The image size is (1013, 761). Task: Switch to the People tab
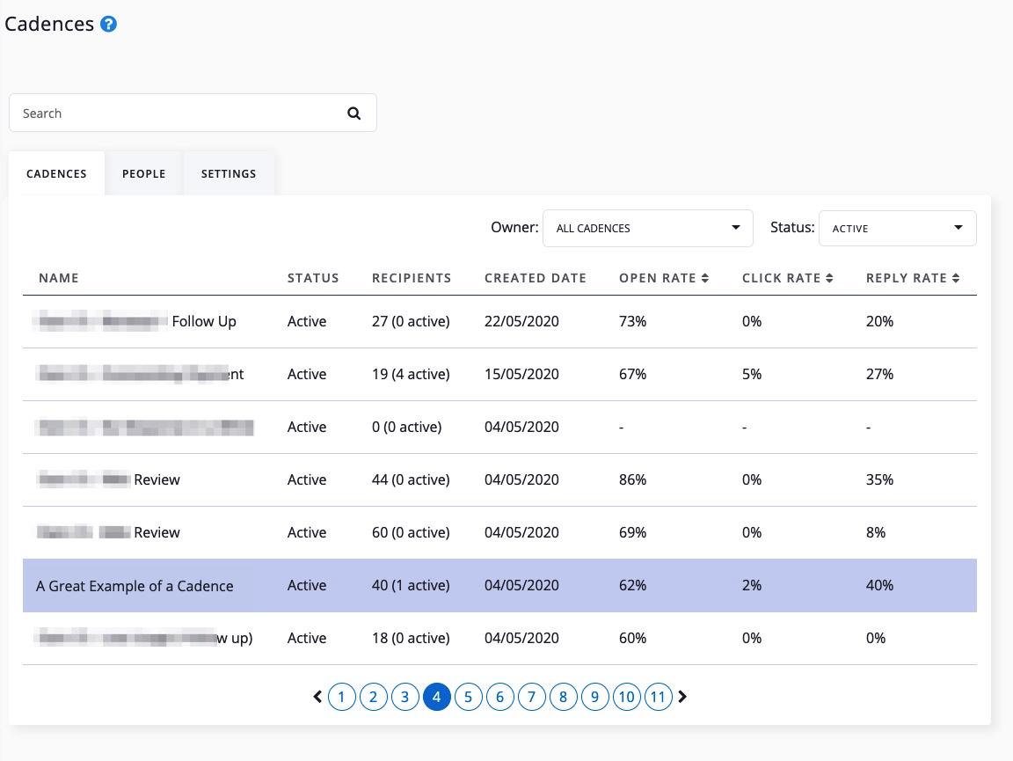(x=144, y=174)
